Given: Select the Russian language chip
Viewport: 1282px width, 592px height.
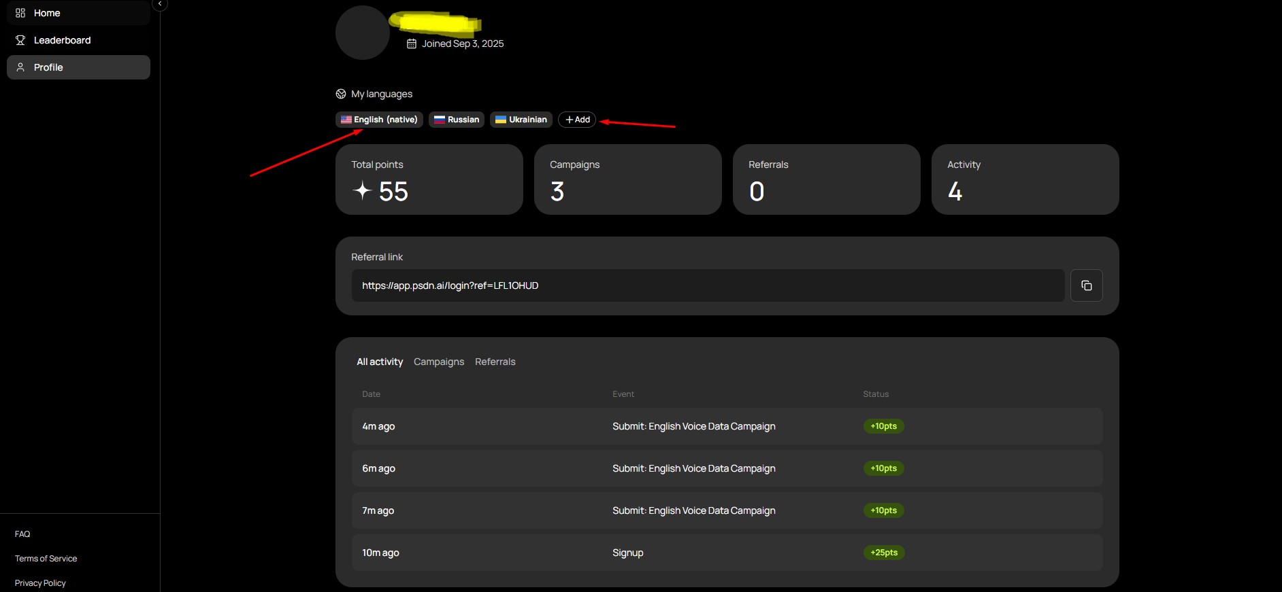Looking at the screenshot, I should pyautogui.click(x=457, y=120).
